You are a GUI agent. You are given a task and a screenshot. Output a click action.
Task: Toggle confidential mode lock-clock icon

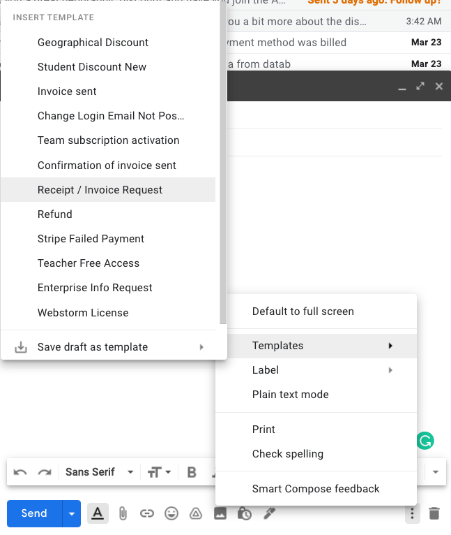[245, 513]
